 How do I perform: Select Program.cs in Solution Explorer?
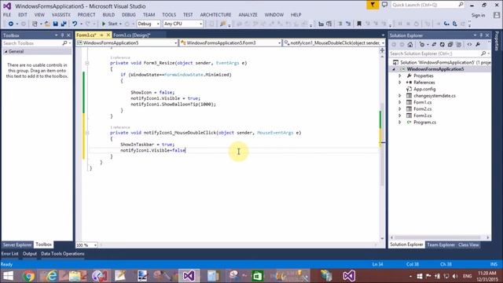point(424,123)
